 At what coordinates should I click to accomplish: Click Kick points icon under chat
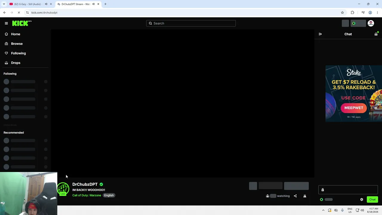tap(321, 199)
